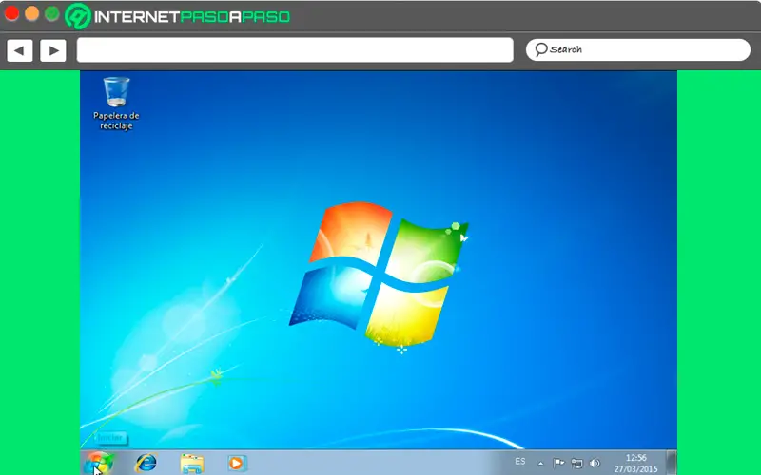The image size is (761, 475).
Task: Open the network status tray icon
Action: (x=576, y=464)
